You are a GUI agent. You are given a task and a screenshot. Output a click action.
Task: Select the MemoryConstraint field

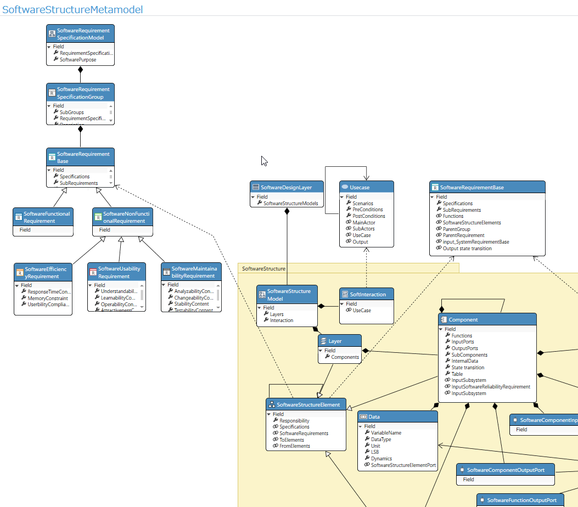coord(48,298)
